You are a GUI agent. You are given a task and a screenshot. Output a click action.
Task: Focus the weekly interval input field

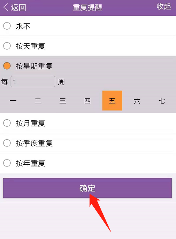pyautogui.click(x=33, y=82)
